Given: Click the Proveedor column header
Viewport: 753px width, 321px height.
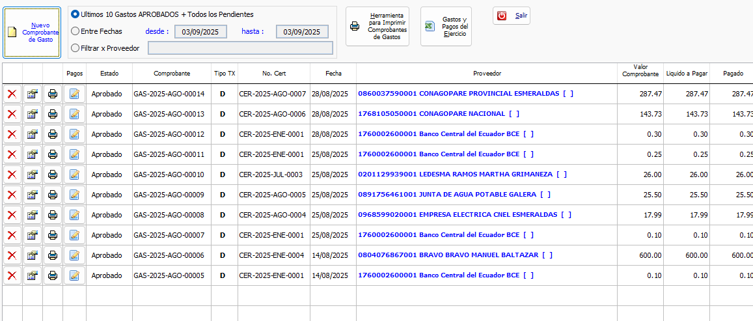Looking at the screenshot, I should coord(487,74).
